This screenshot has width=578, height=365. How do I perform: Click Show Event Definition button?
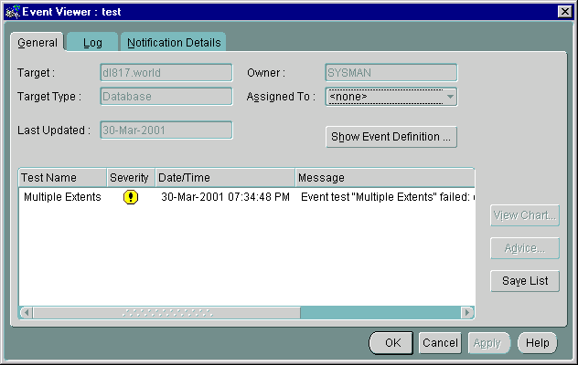coord(391,137)
